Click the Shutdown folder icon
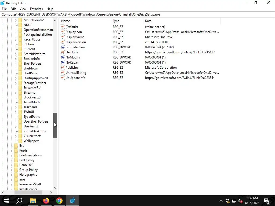Viewport: 275px width, 206px height. (20, 68)
